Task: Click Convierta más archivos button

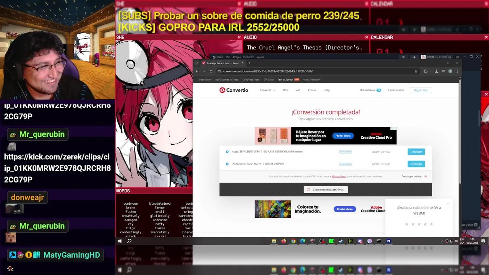Action: point(325,189)
